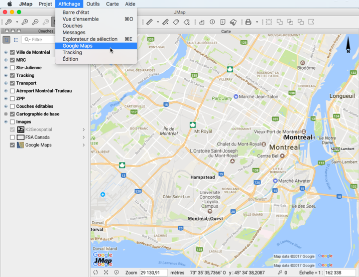Click the clear measurements ruler icon
Image resolution: width=359 pixels, height=277 pixels.
[165, 22]
